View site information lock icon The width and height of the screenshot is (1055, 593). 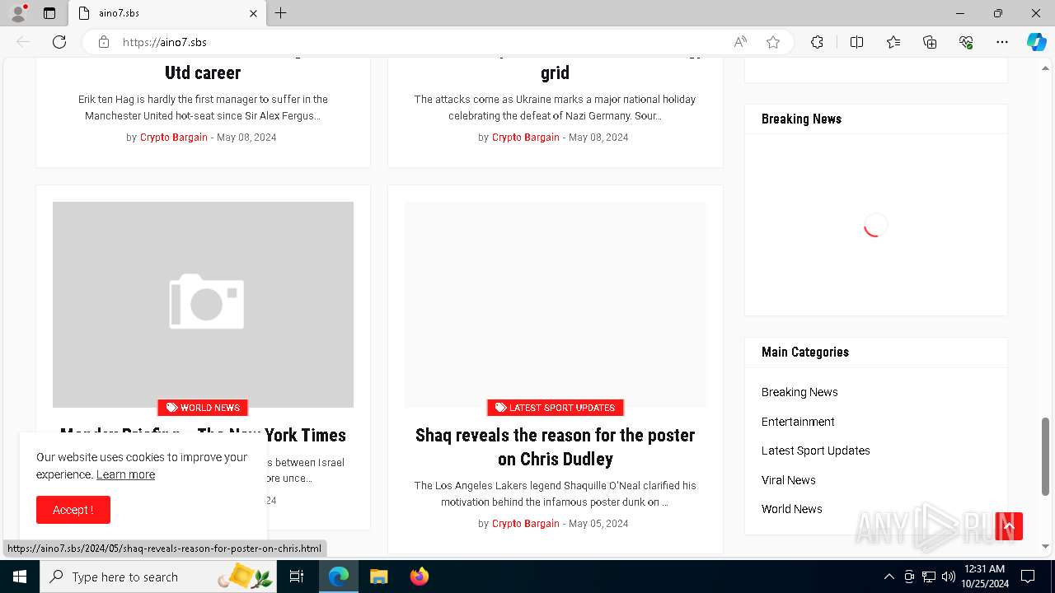[104, 42]
